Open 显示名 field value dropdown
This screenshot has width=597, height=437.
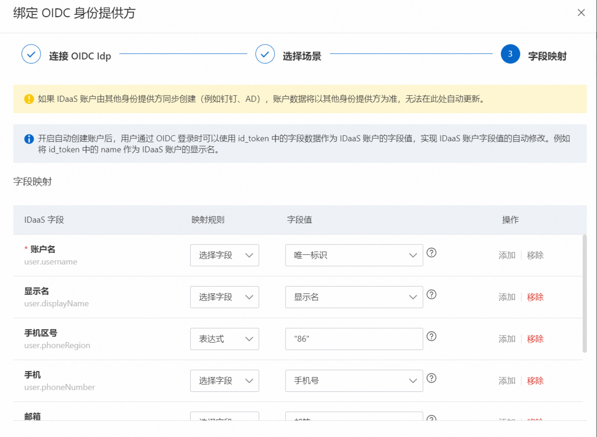(354, 297)
